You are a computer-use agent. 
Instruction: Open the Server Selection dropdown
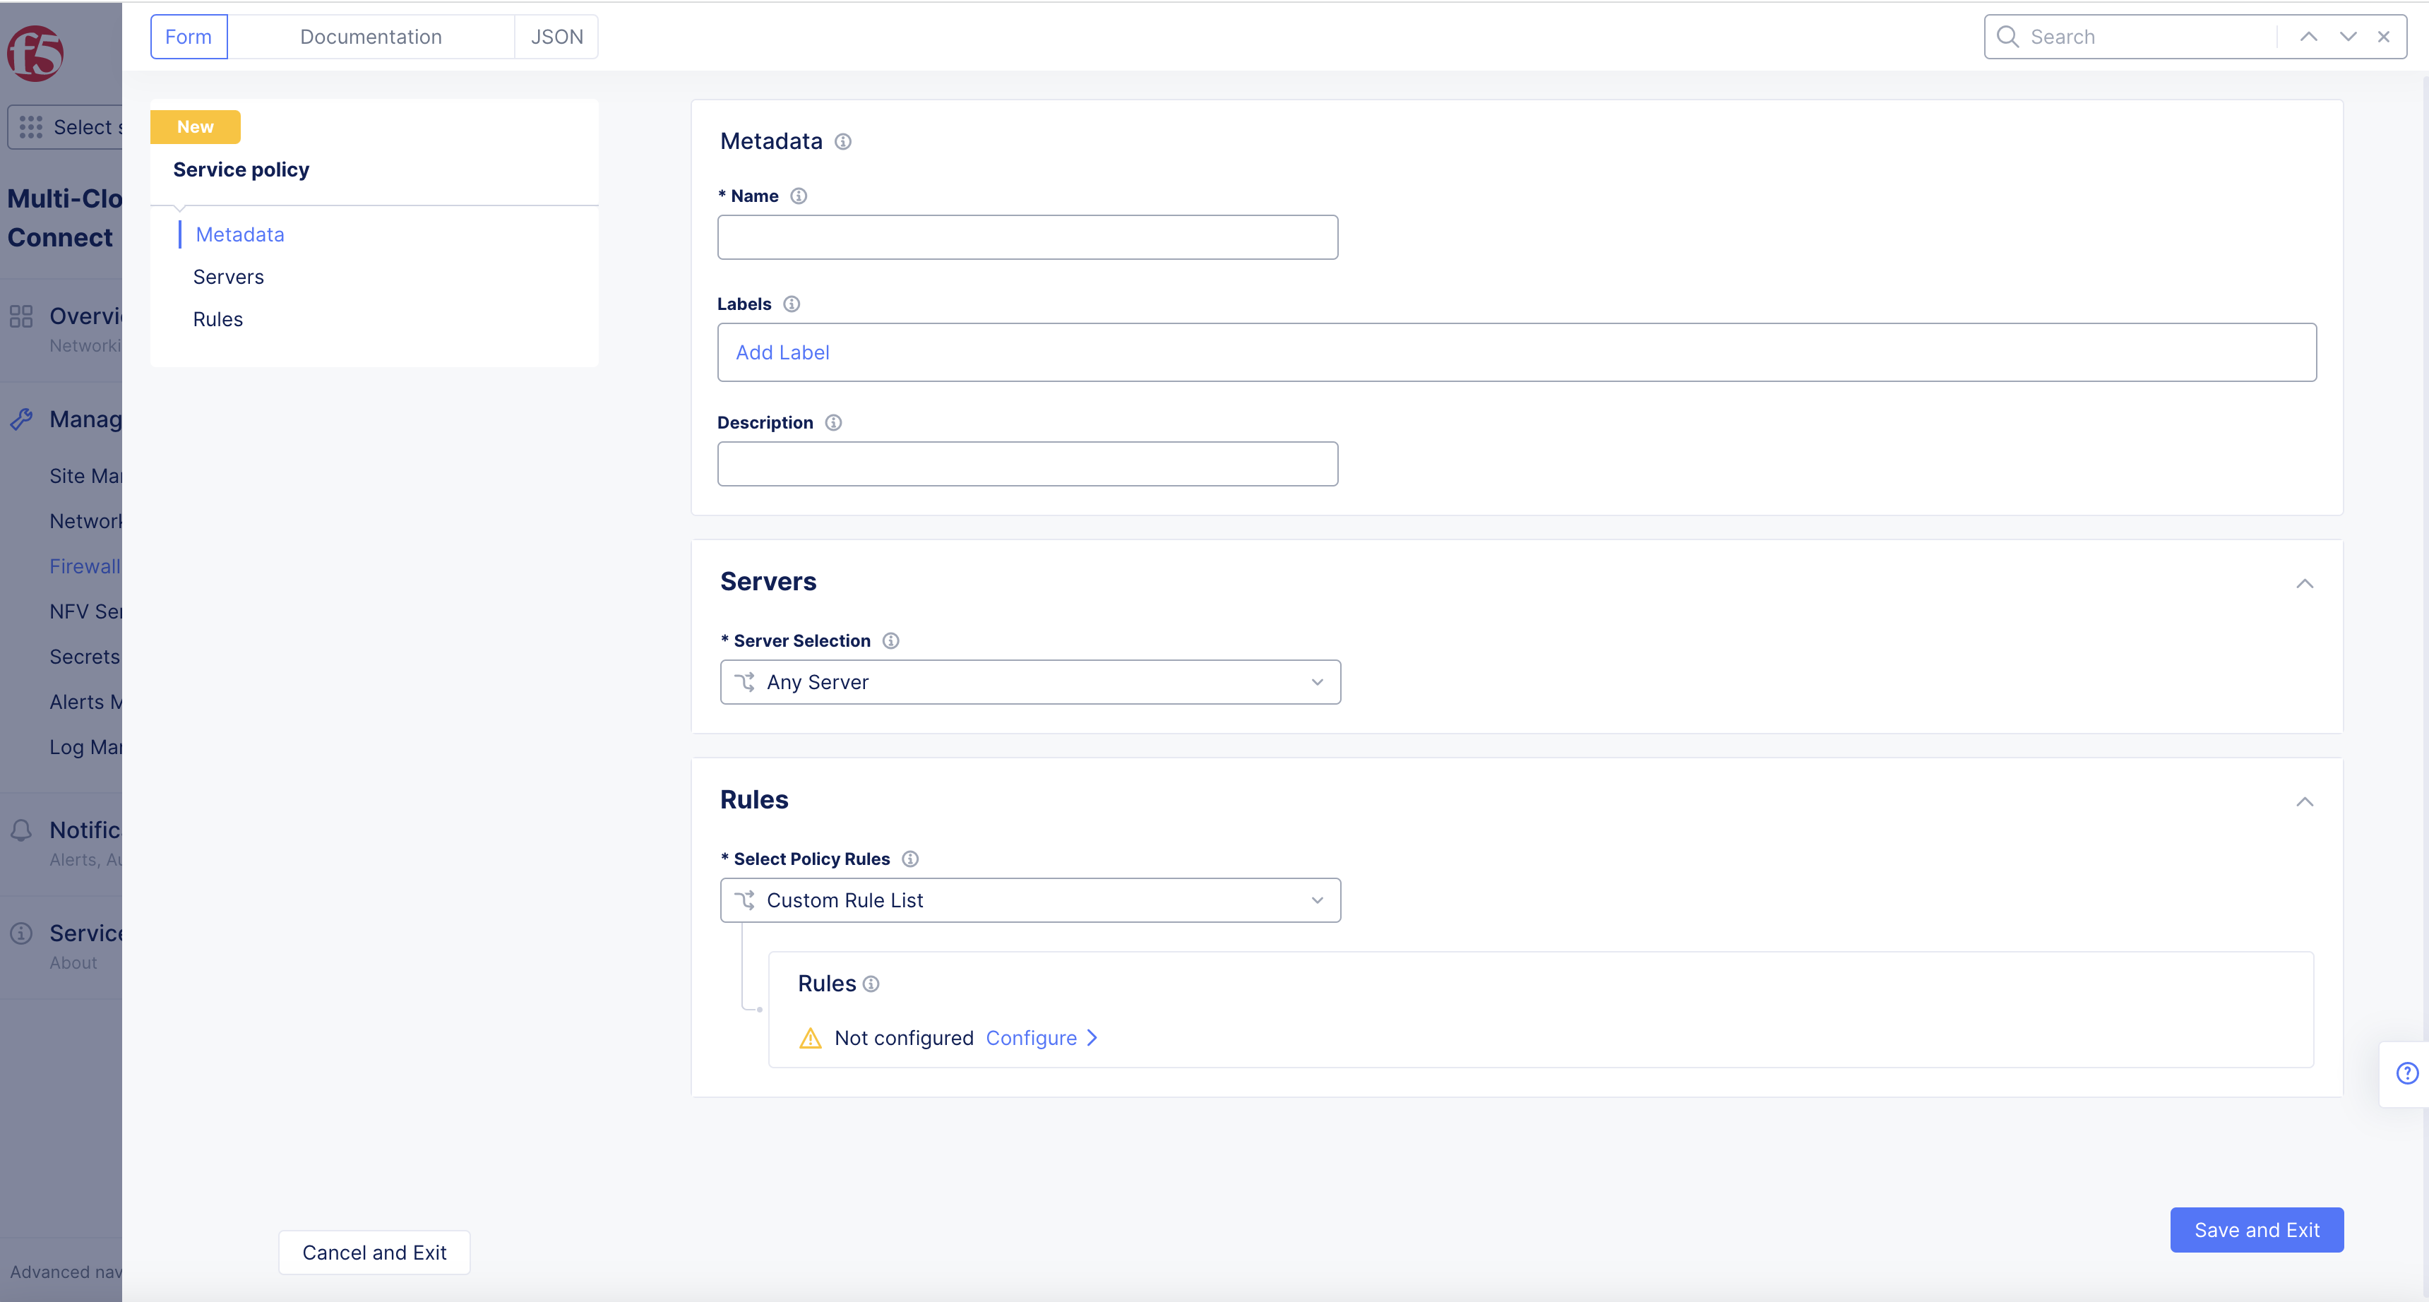(1030, 681)
